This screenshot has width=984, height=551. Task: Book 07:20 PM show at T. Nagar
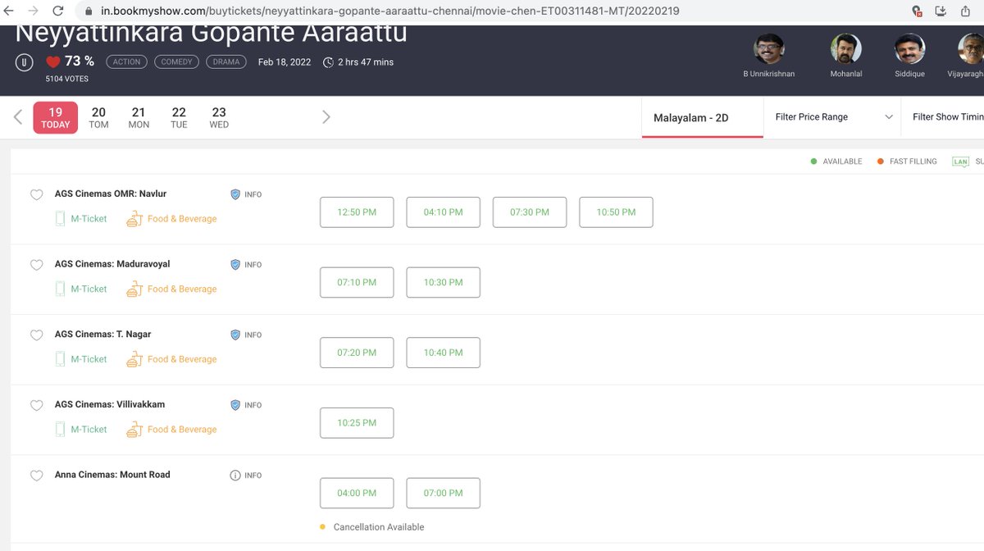click(357, 353)
